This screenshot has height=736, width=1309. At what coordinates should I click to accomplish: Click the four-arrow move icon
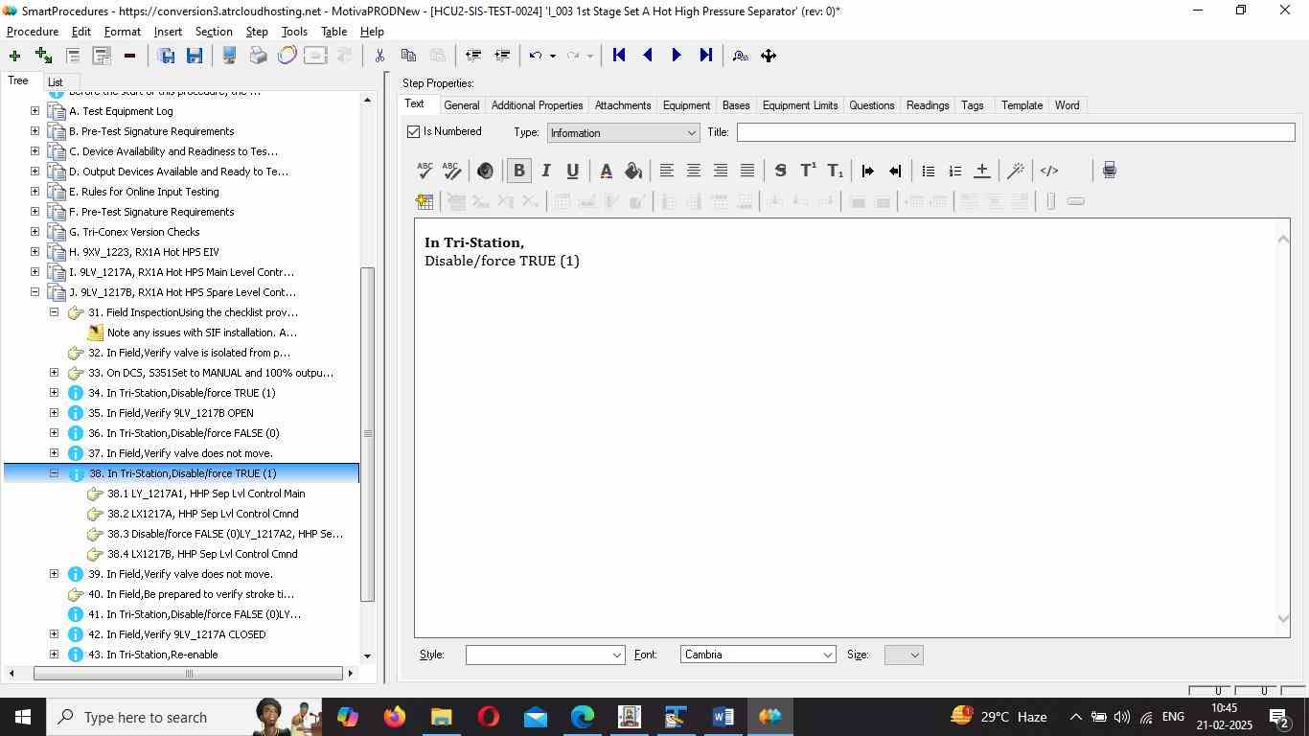769,56
